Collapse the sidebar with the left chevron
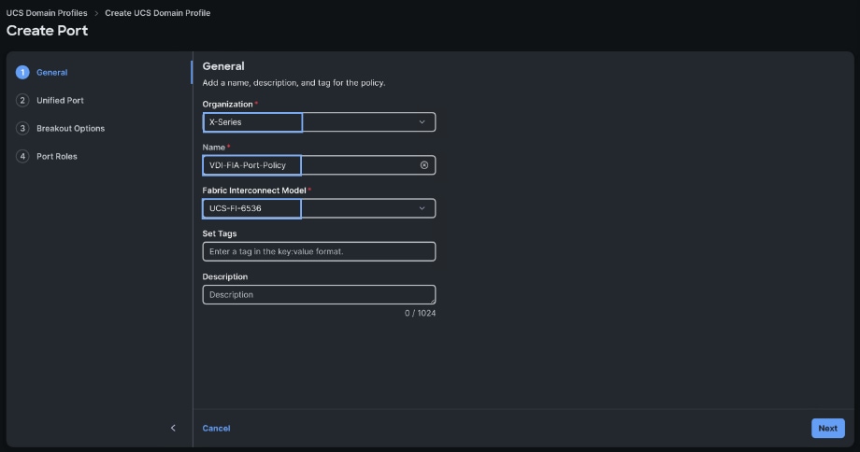 (173, 428)
